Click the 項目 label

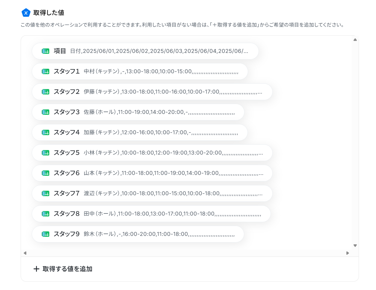coord(60,51)
